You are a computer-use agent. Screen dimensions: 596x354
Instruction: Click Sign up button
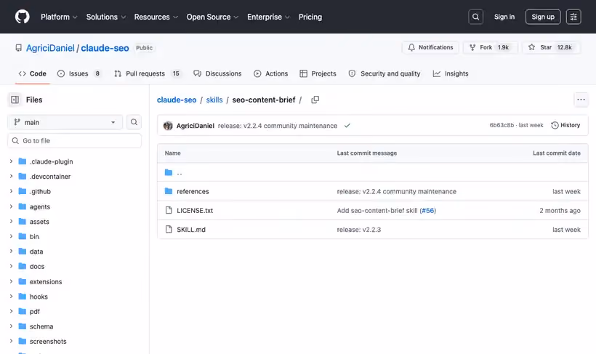pos(543,17)
